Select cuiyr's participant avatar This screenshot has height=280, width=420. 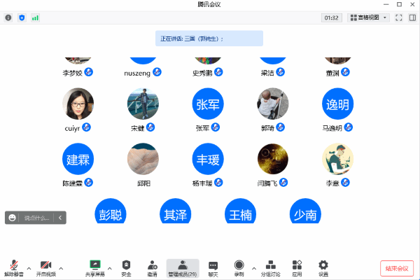pos(78,102)
